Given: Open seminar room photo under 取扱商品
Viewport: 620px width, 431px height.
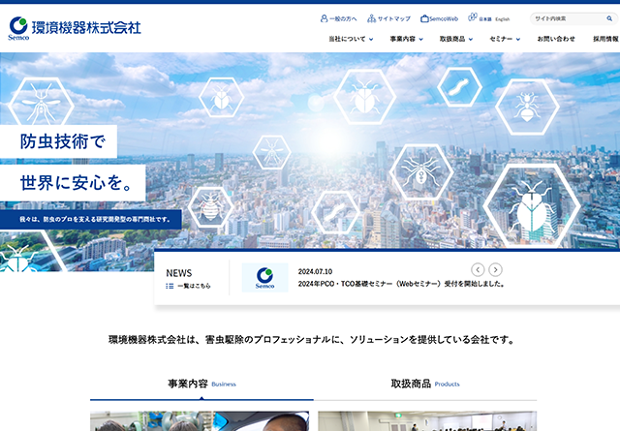Looking at the screenshot, I should (427, 421).
